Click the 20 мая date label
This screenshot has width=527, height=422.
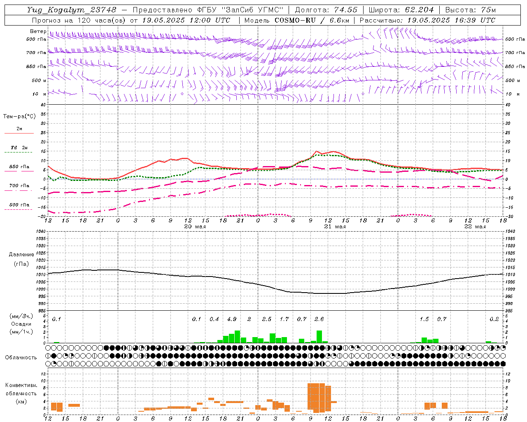(195, 227)
